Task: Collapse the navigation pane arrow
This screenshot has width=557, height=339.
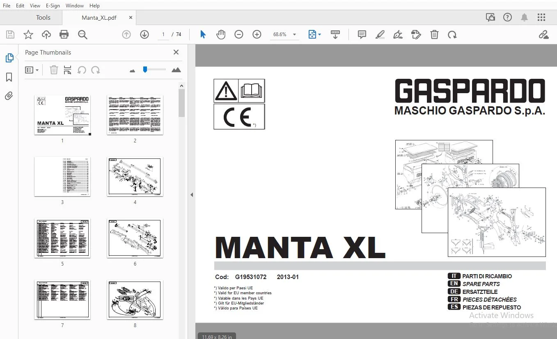Action: tap(192, 195)
